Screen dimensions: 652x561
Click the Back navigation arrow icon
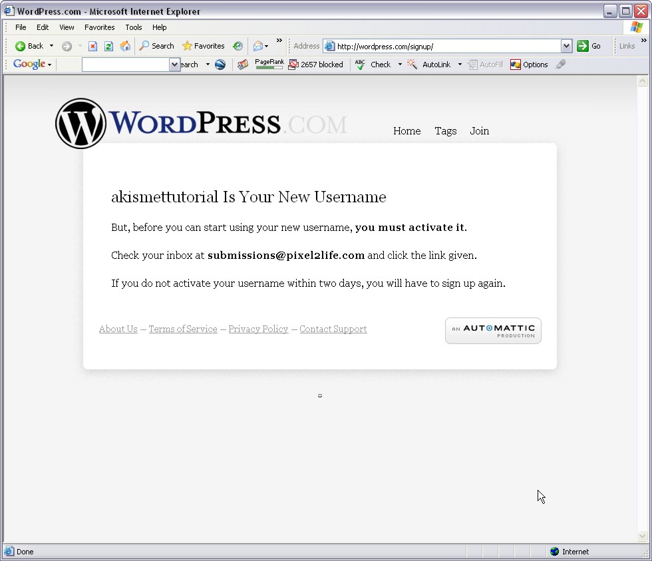click(x=20, y=46)
